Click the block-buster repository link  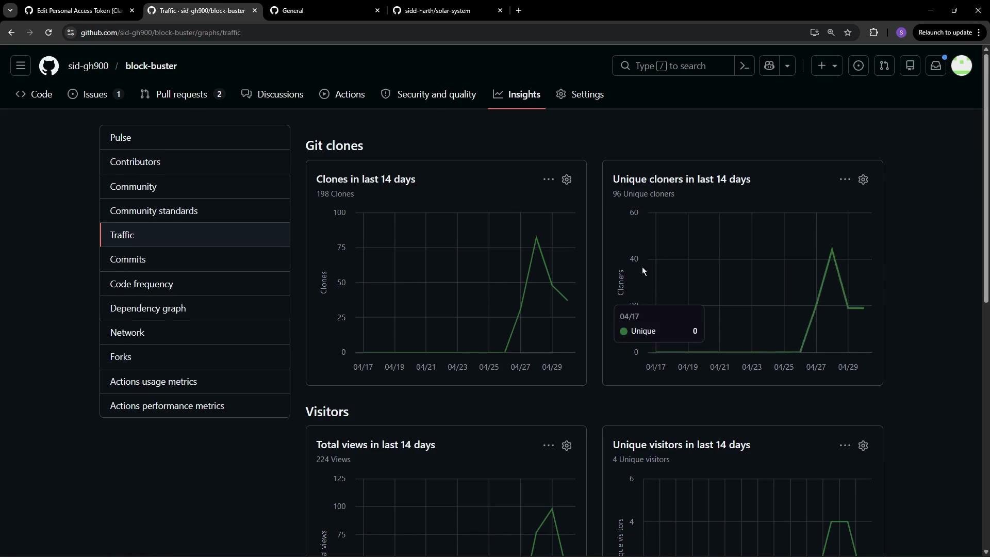click(x=151, y=66)
